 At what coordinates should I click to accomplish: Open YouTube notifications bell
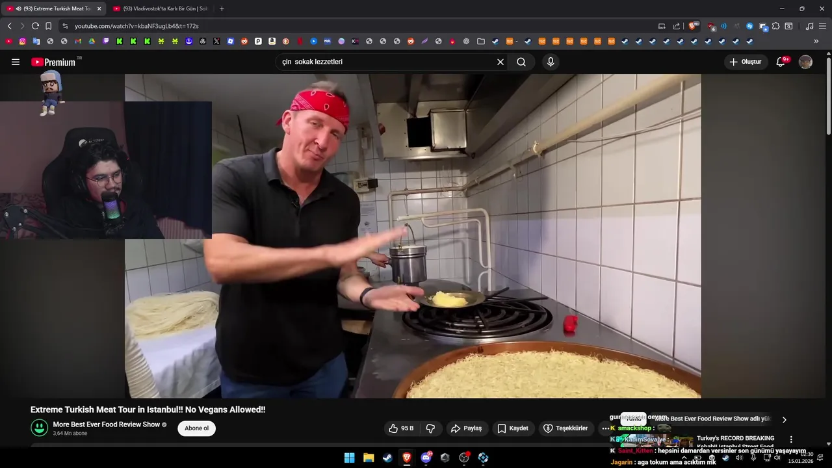782,62
